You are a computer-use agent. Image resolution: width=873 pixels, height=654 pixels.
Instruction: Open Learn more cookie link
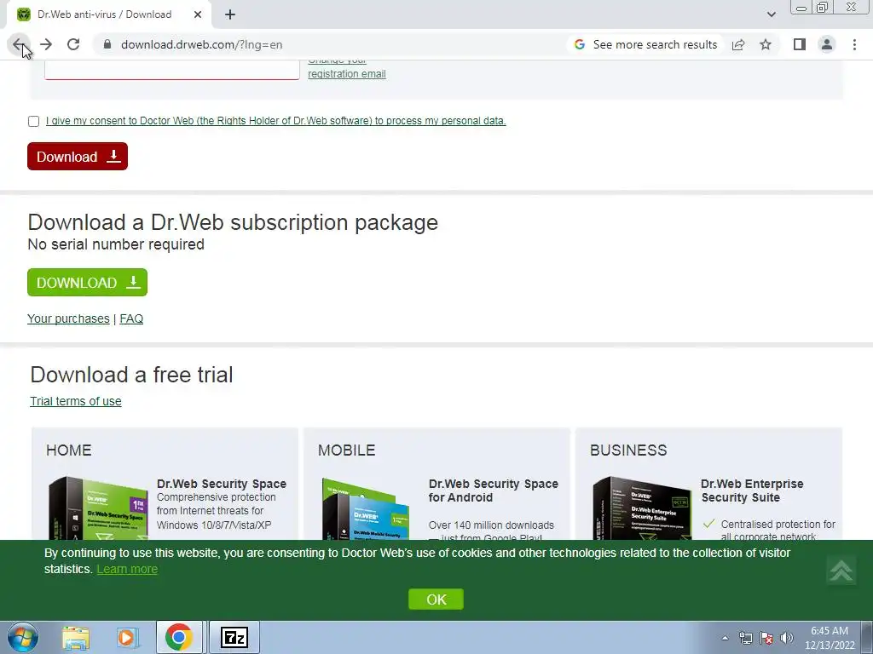click(x=127, y=569)
